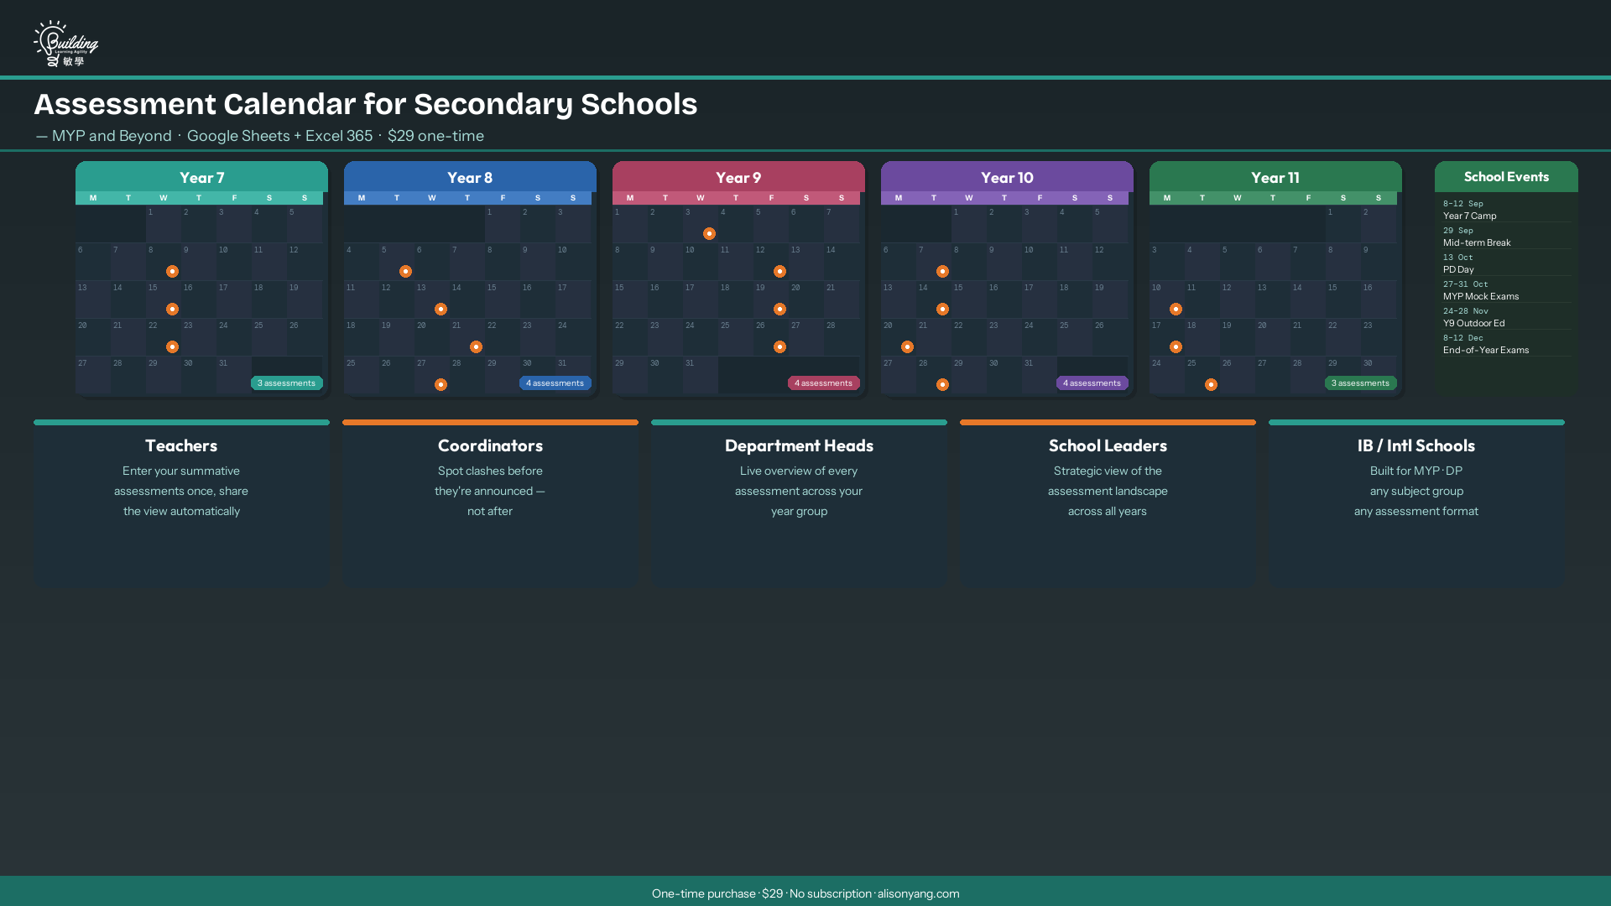This screenshot has width=1611, height=906.
Task: Open the Year 7 calendar header
Action: (x=201, y=177)
